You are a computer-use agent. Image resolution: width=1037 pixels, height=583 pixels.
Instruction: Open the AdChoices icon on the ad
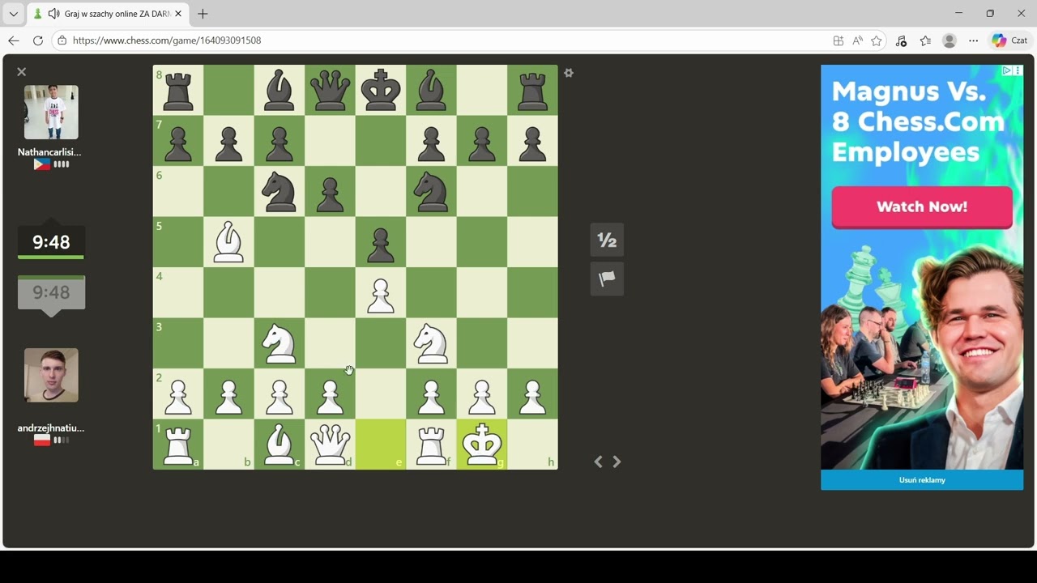pyautogui.click(x=1007, y=70)
